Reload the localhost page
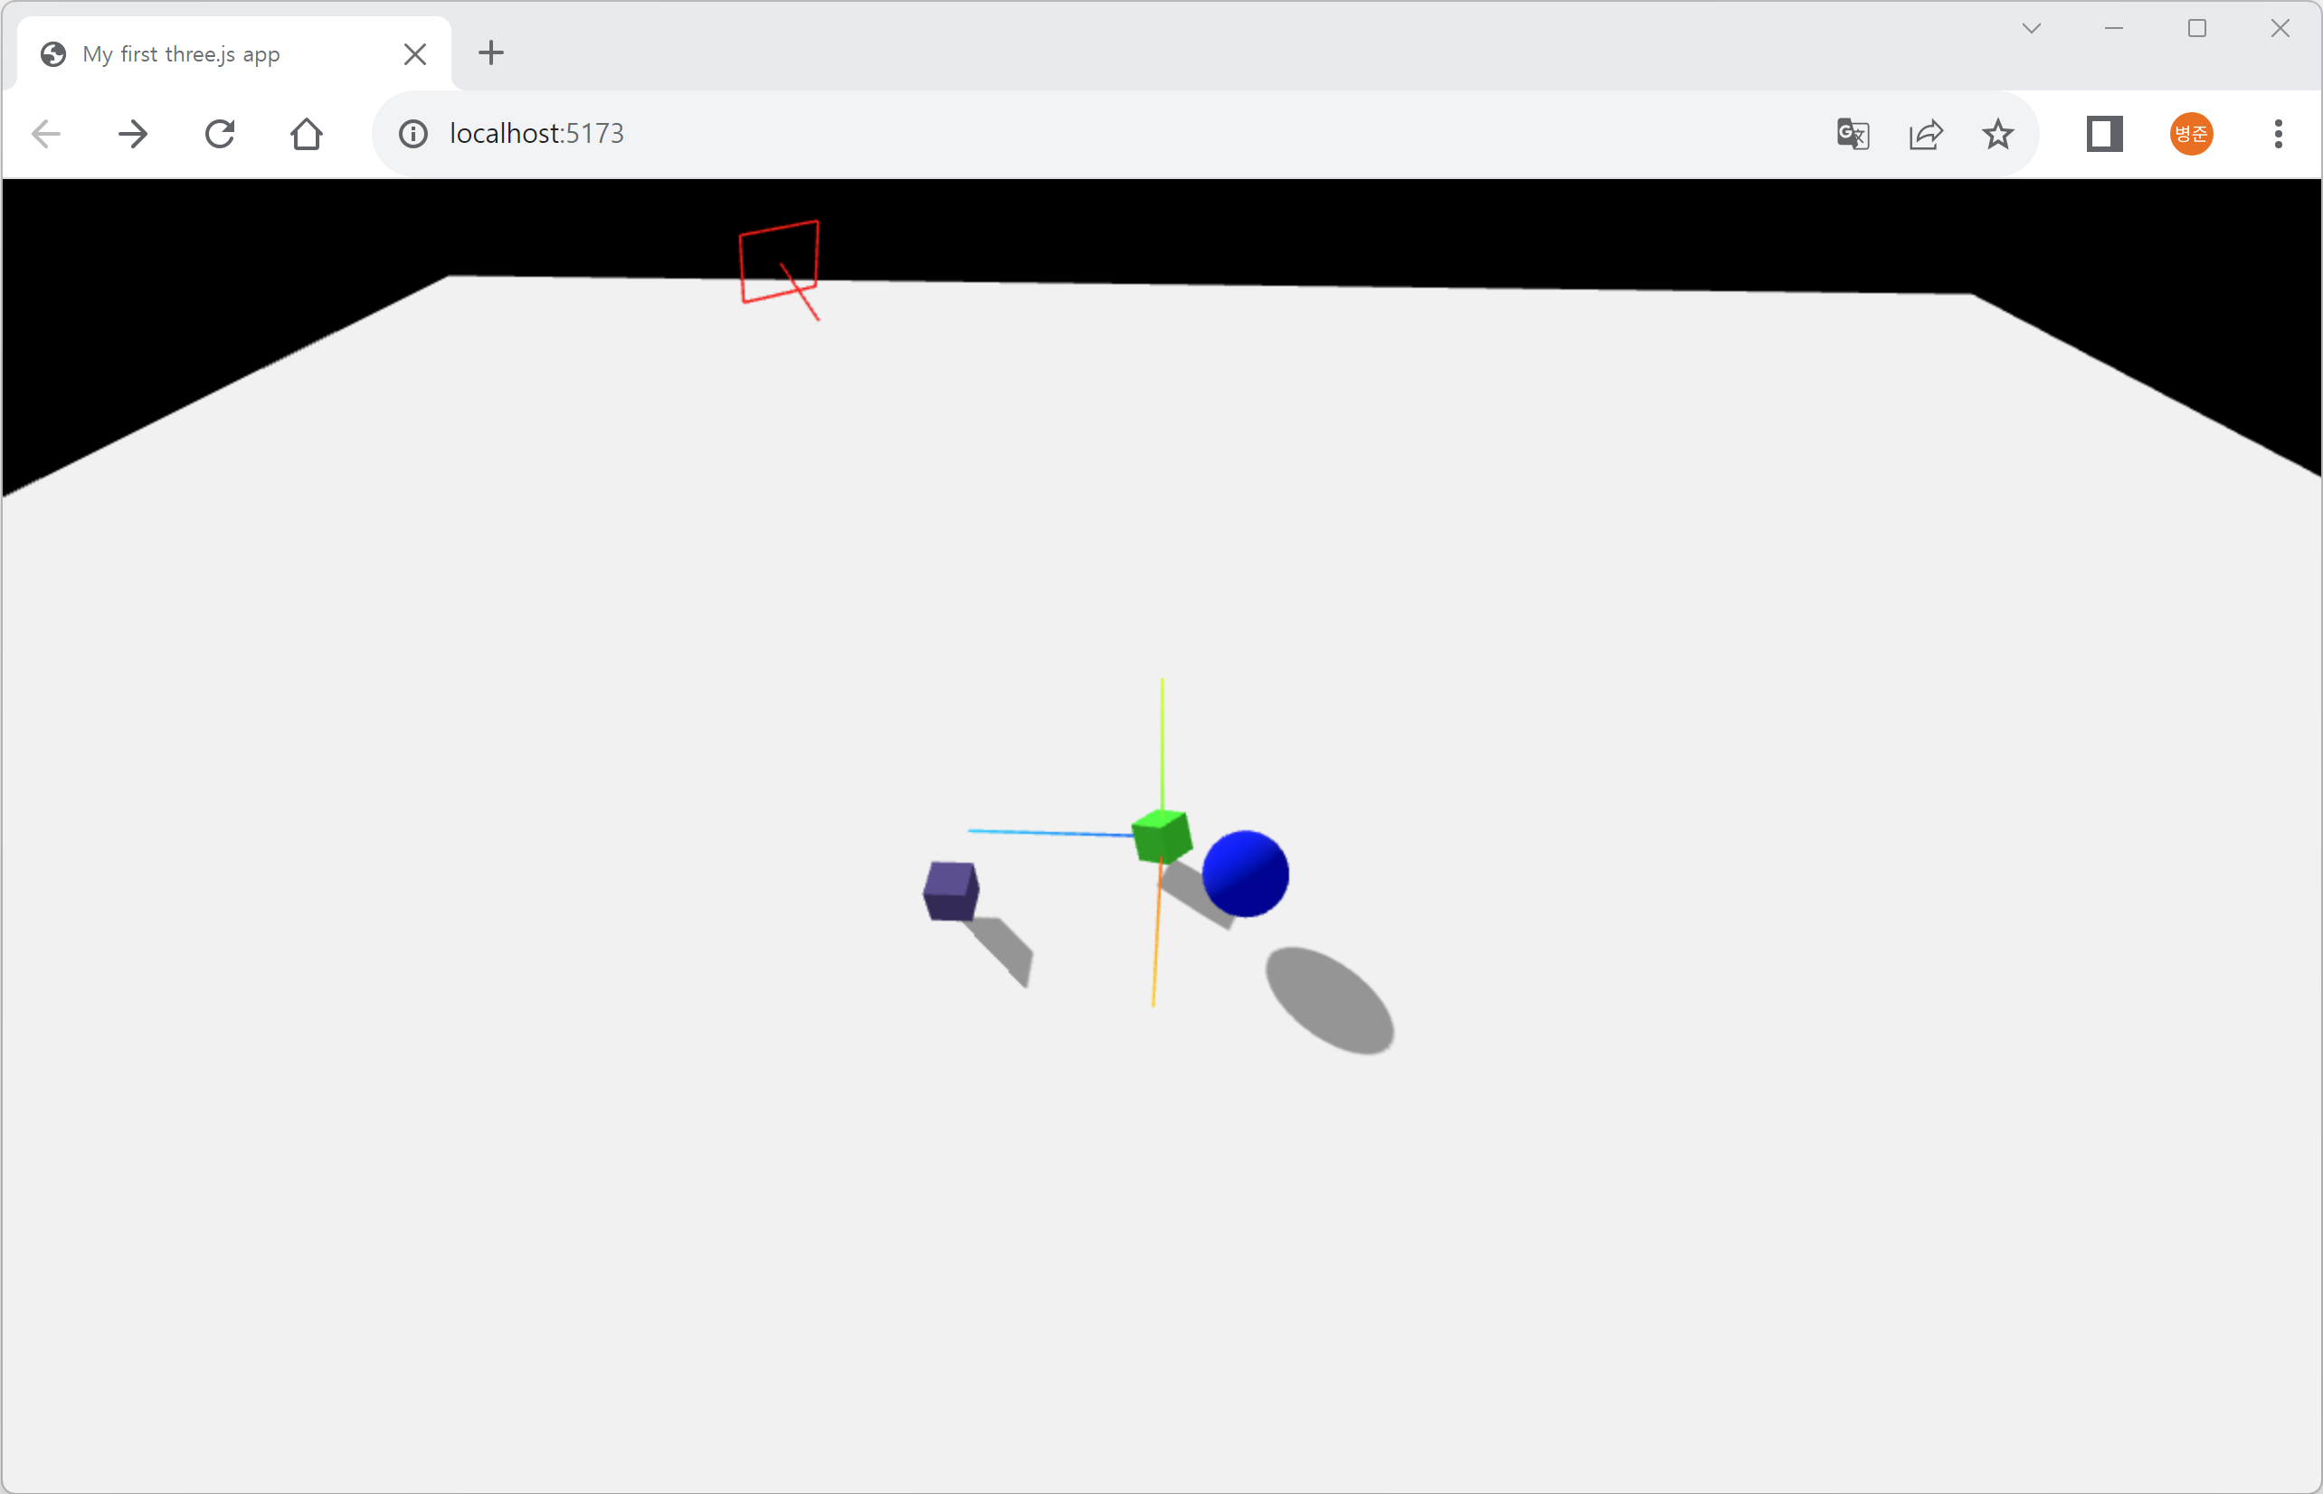 pyautogui.click(x=220, y=134)
